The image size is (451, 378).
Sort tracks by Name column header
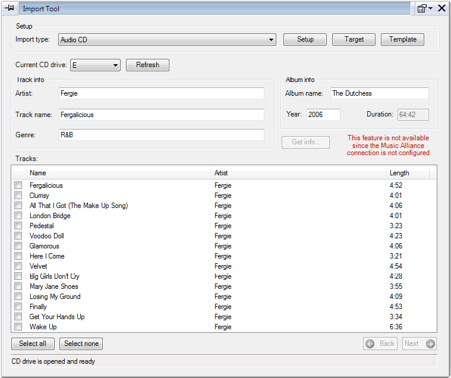(118, 173)
